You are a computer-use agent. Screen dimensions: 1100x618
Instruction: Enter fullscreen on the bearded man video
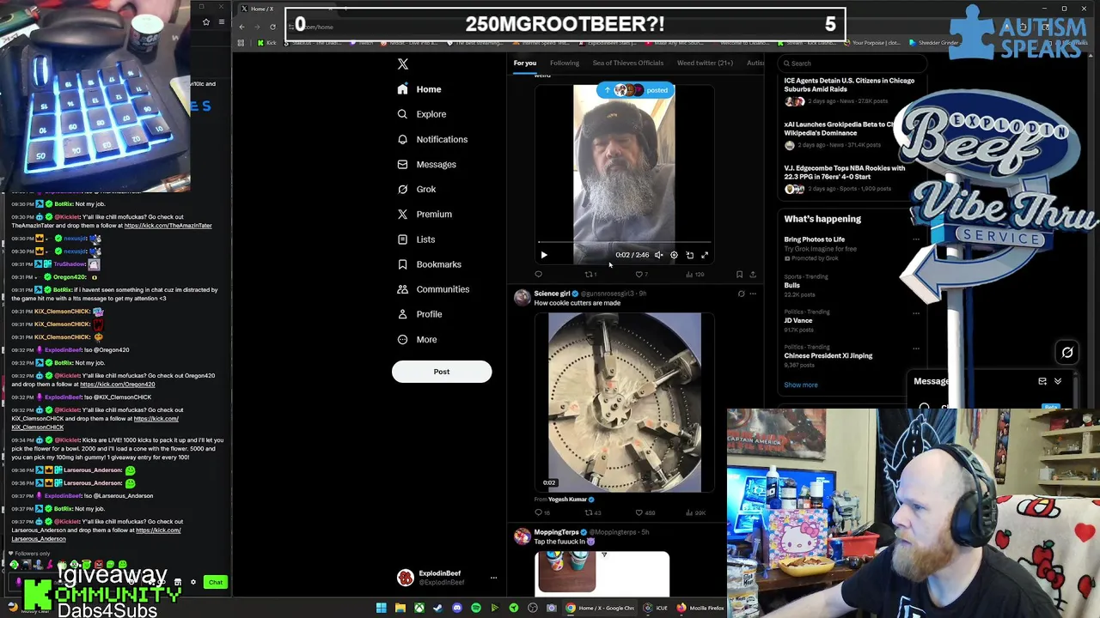(705, 255)
